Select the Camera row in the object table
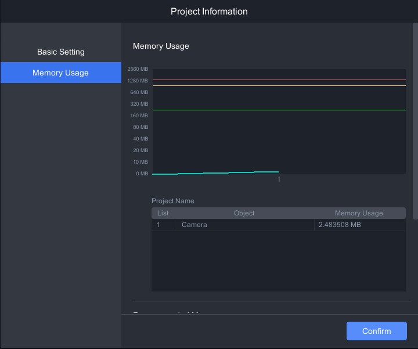The width and height of the screenshot is (418, 349). (244, 225)
